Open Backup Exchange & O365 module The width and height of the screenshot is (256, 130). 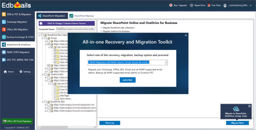pos(17,37)
